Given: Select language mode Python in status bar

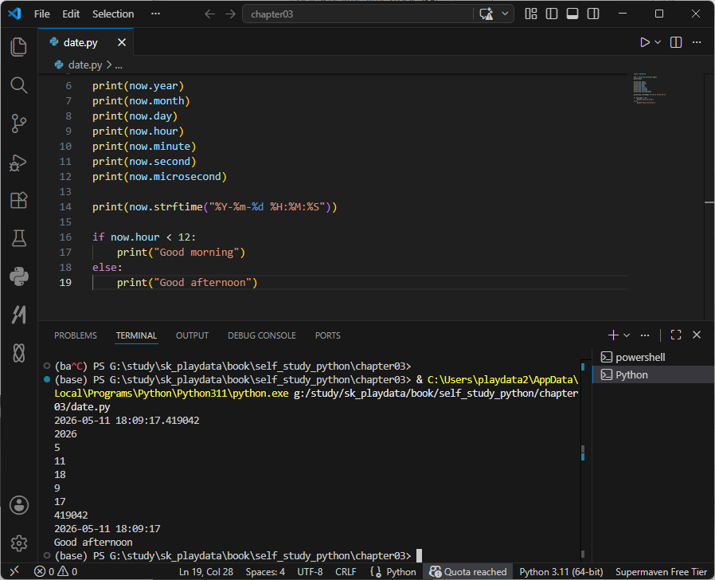Looking at the screenshot, I should pyautogui.click(x=400, y=571).
